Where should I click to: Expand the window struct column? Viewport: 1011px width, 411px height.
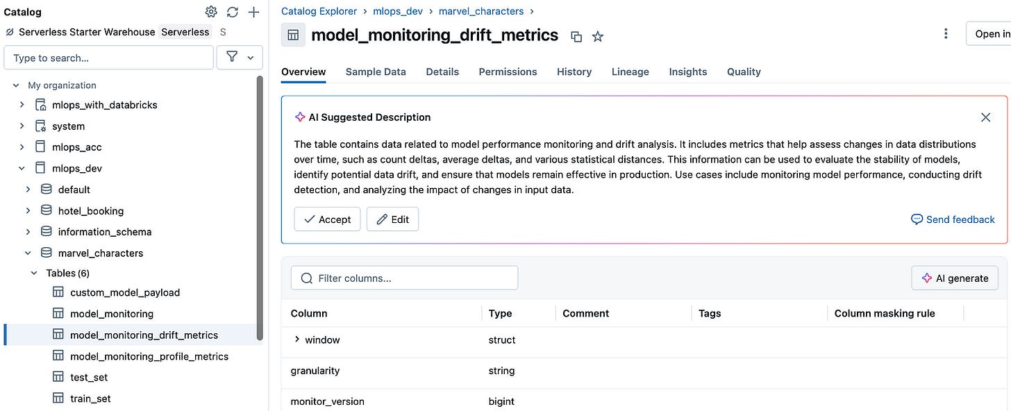coord(297,339)
